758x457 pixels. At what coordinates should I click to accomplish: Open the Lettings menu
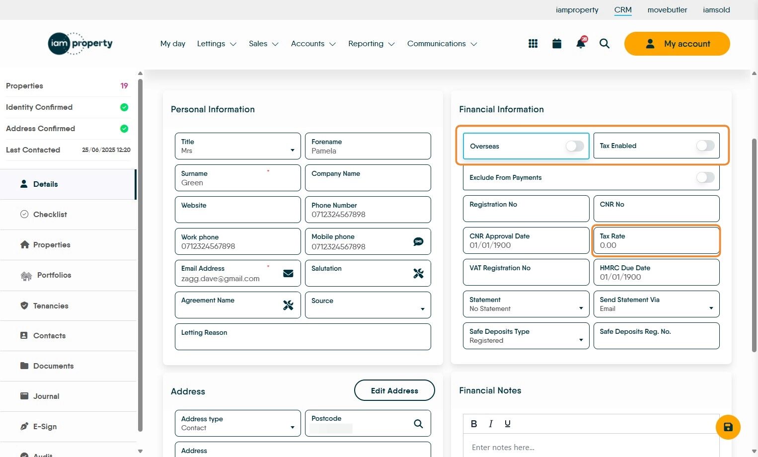(x=217, y=44)
